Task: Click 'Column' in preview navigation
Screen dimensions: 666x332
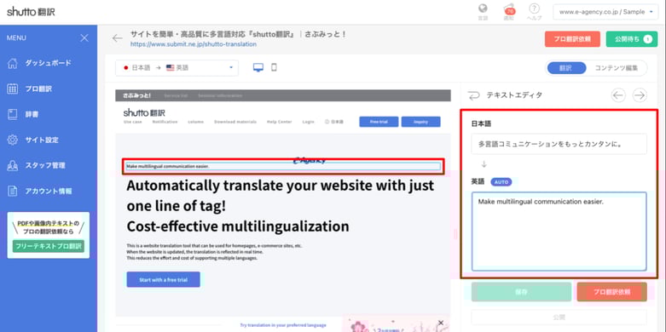Action: click(x=195, y=122)
